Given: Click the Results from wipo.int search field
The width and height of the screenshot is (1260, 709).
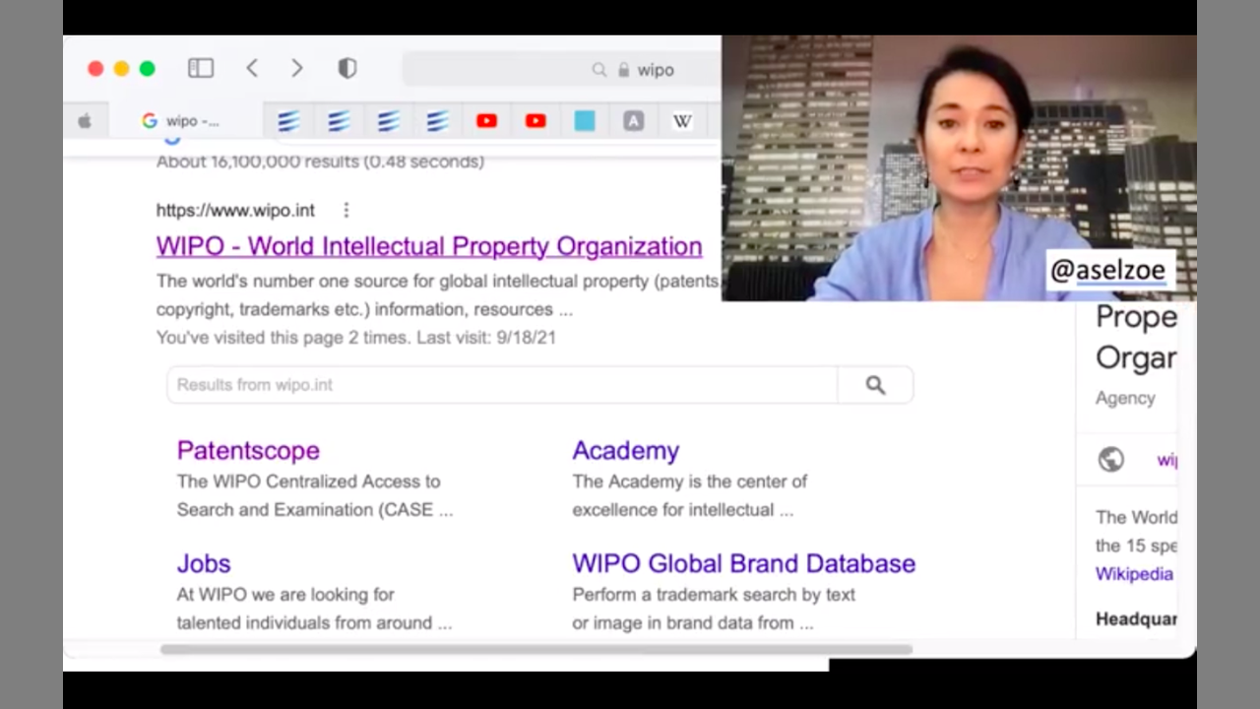Looking at the screenshot, I should point(501,385).
